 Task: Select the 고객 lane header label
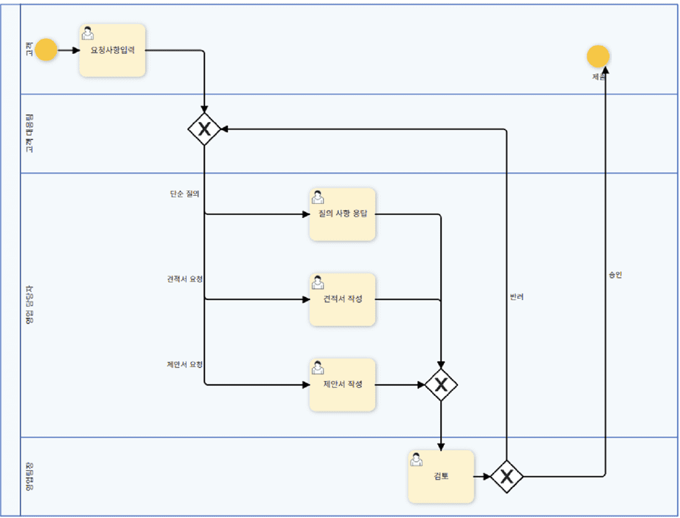29,49
